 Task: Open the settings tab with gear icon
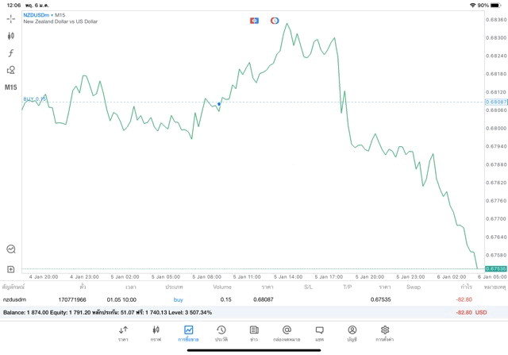pos(384,333)
